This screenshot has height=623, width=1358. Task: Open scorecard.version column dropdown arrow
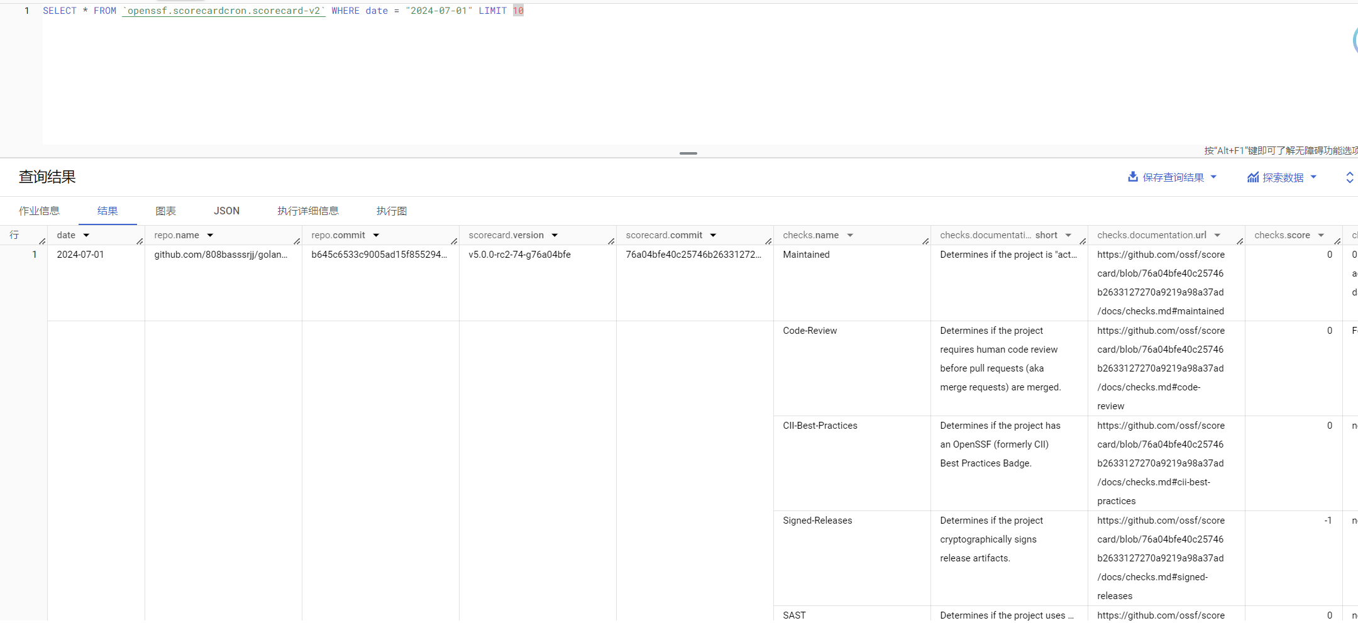point(555,235)
